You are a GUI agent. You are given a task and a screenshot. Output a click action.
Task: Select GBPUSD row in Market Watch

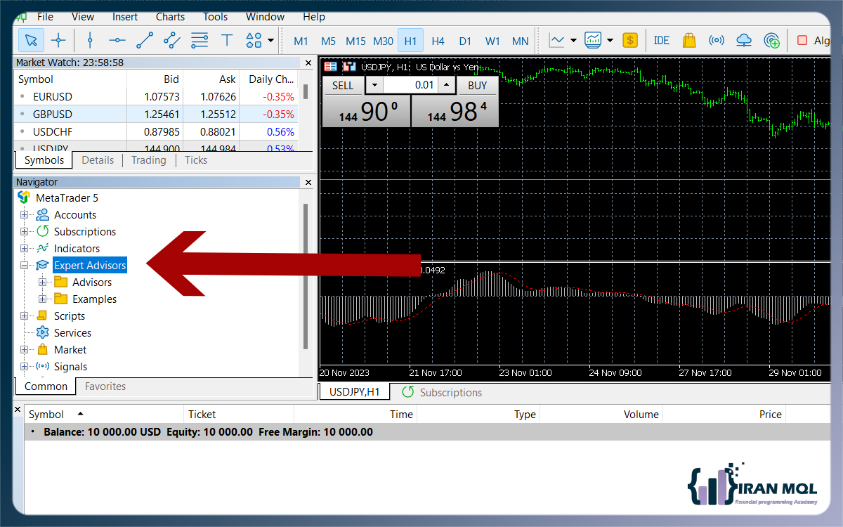pos(156,114)
